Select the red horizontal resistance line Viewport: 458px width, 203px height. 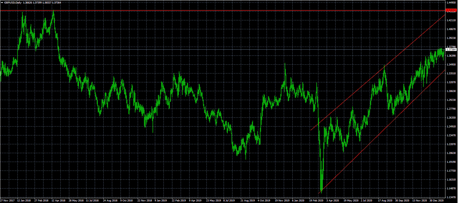click(215, 10)
